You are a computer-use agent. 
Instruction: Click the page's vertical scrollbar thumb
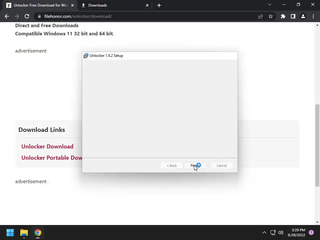(317, 145)
